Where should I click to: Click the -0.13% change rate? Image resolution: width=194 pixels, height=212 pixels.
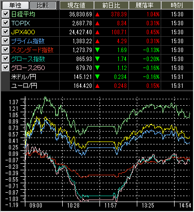click(151, 50)
